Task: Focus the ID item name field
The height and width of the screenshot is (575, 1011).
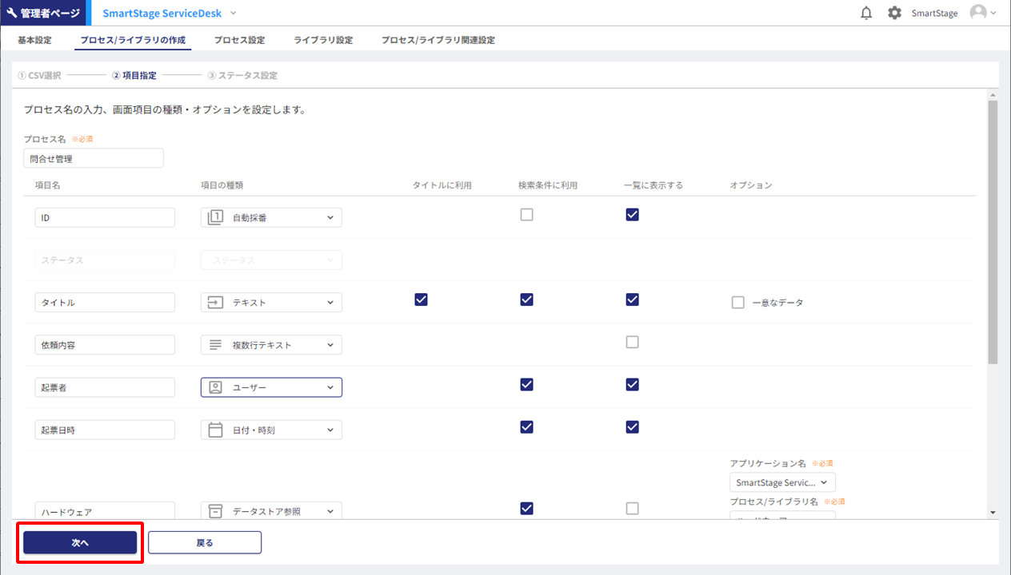Action: point(105,217)
